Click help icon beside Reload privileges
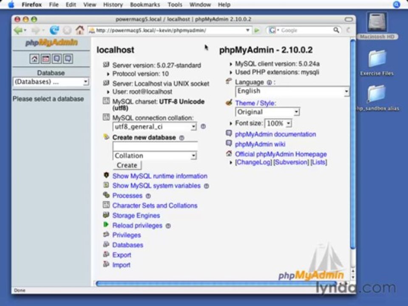This screenshot has height=306, width=408. [x=168, y=226]
